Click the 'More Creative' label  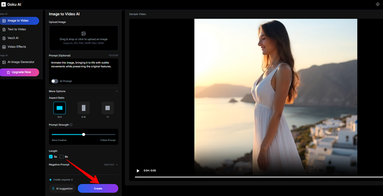pos(59,140)
